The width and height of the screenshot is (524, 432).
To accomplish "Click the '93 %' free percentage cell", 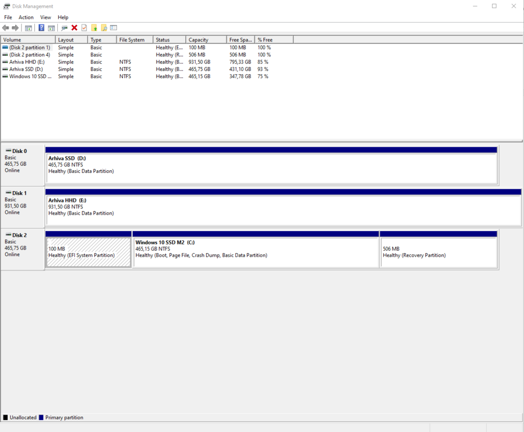I will [263, 69].
